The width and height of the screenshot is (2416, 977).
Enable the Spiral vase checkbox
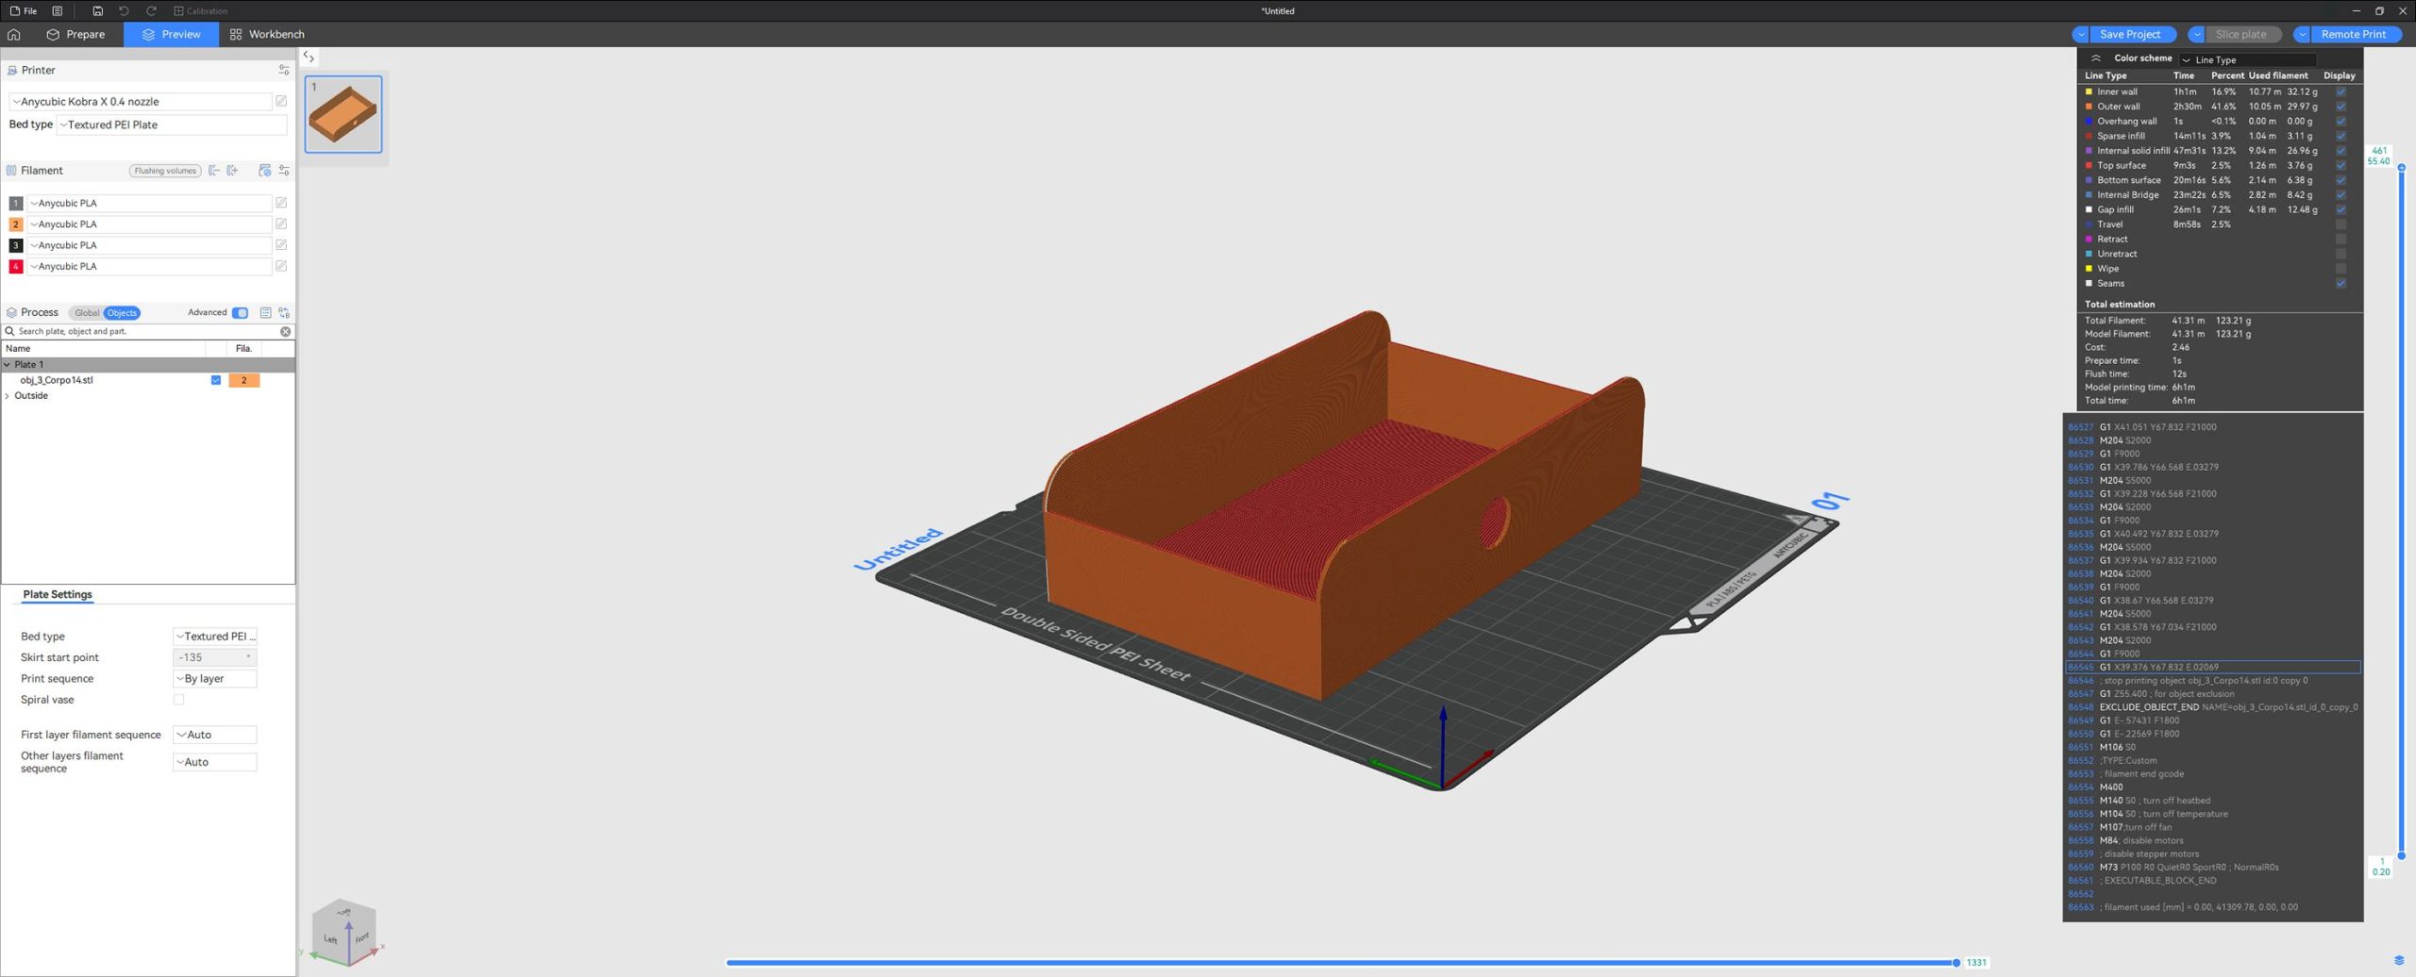[178, 700]
